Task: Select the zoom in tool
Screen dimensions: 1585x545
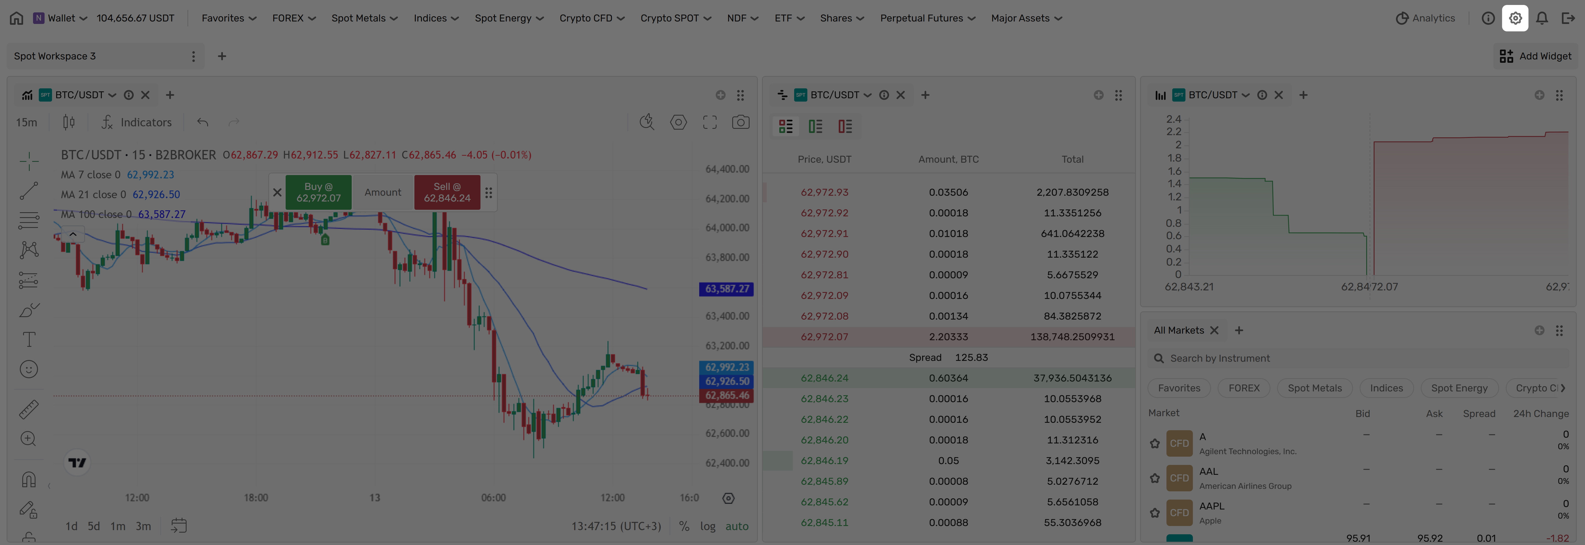Action: (29, 438)
